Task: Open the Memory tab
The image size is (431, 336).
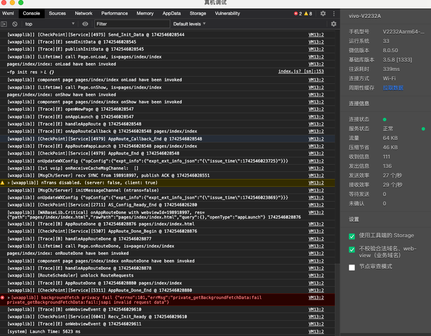Action: coord(145,13)
